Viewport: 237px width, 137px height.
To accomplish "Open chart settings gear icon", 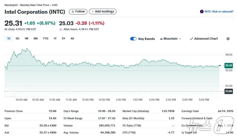I will [x=228, y=39].
